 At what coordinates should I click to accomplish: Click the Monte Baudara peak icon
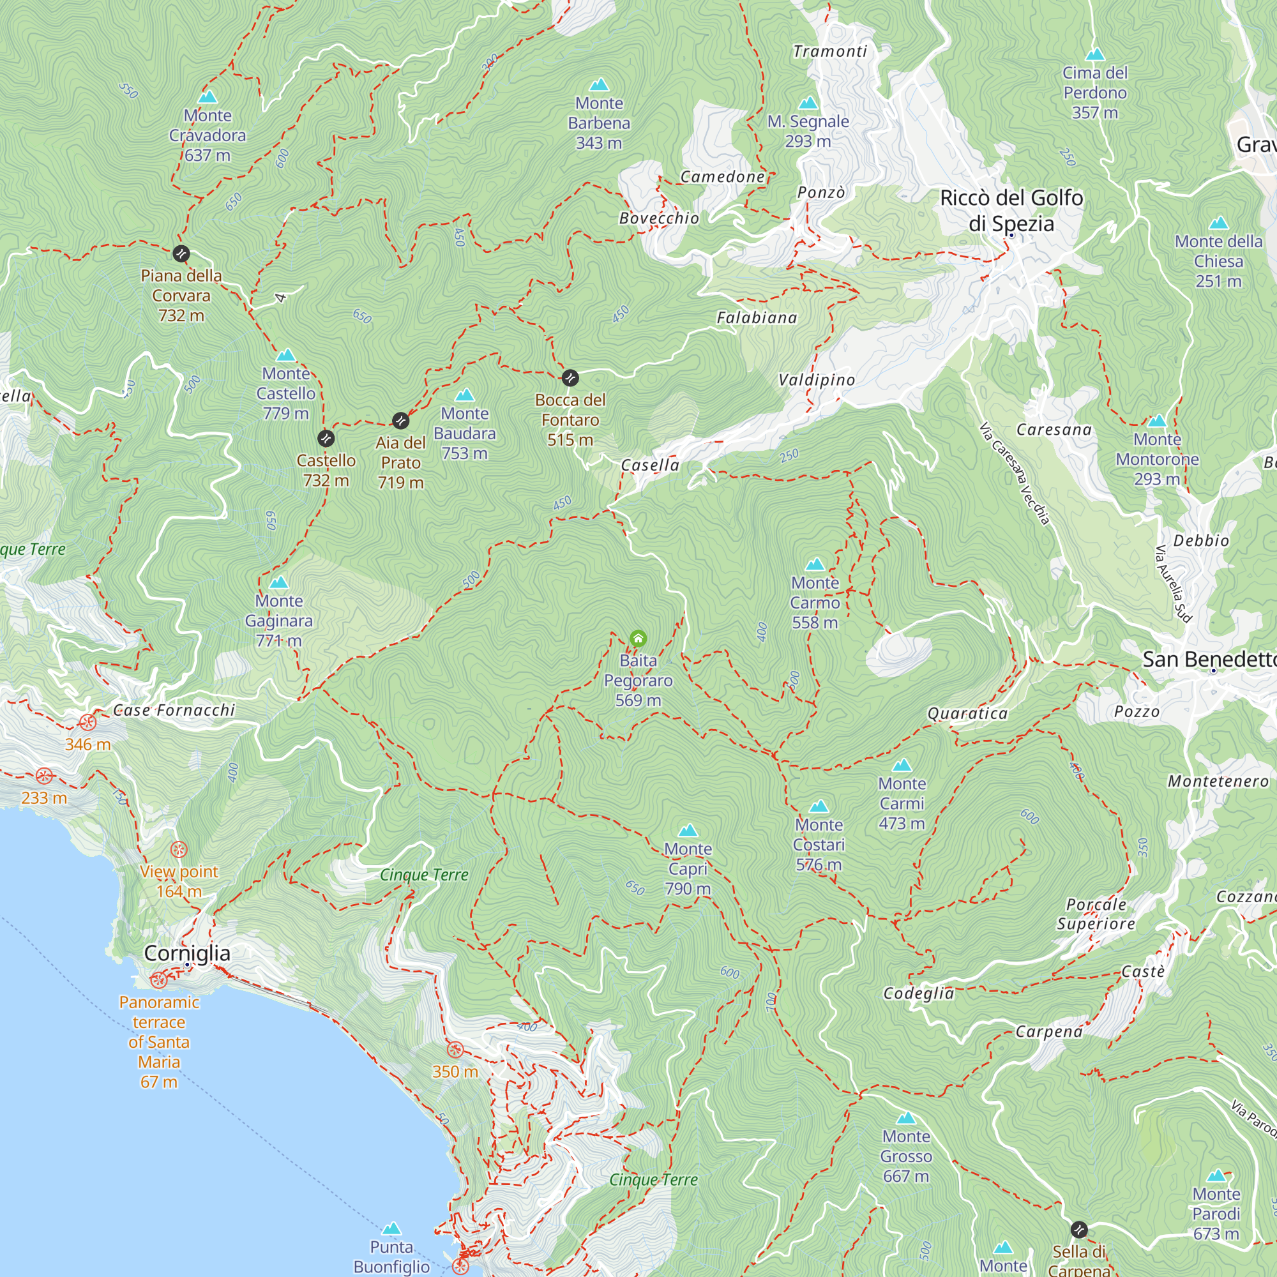tap(465, 395)
